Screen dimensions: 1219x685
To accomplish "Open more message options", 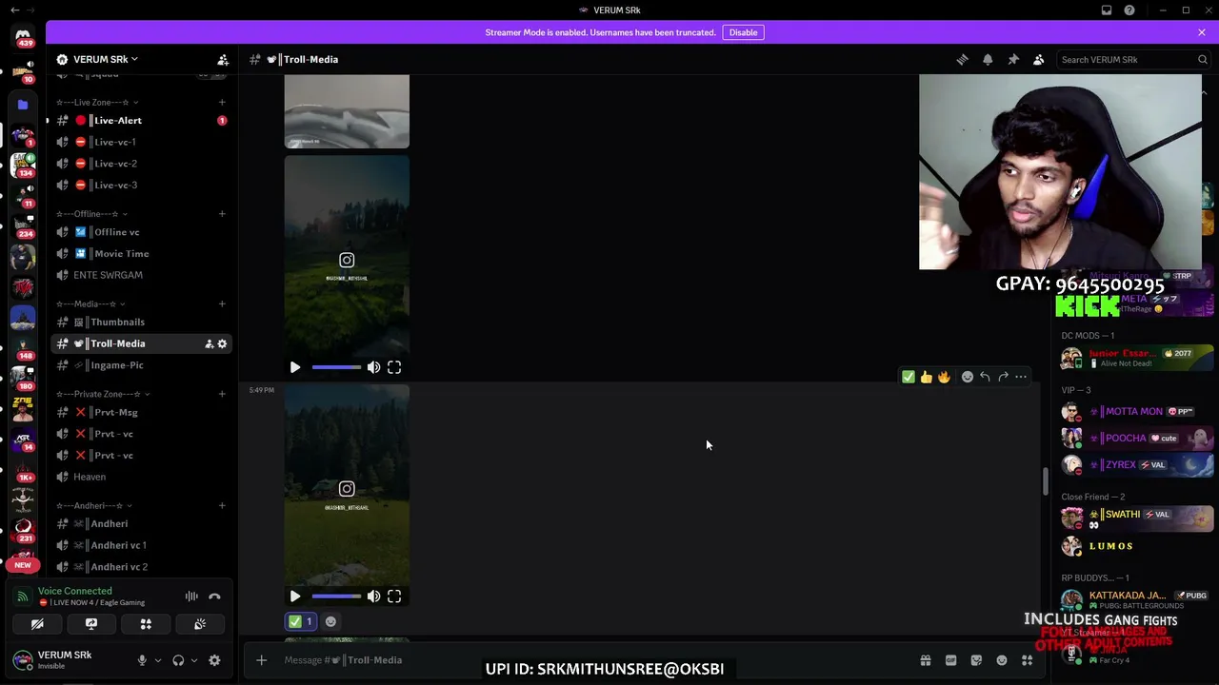I will click(x=1021, y=377).
